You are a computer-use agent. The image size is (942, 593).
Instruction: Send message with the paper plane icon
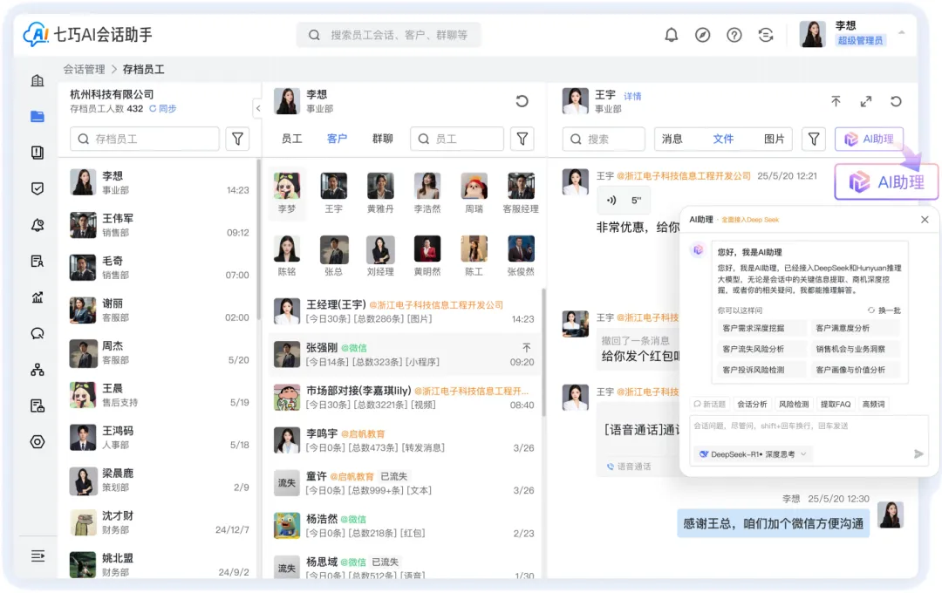click(x=918, y=453)
